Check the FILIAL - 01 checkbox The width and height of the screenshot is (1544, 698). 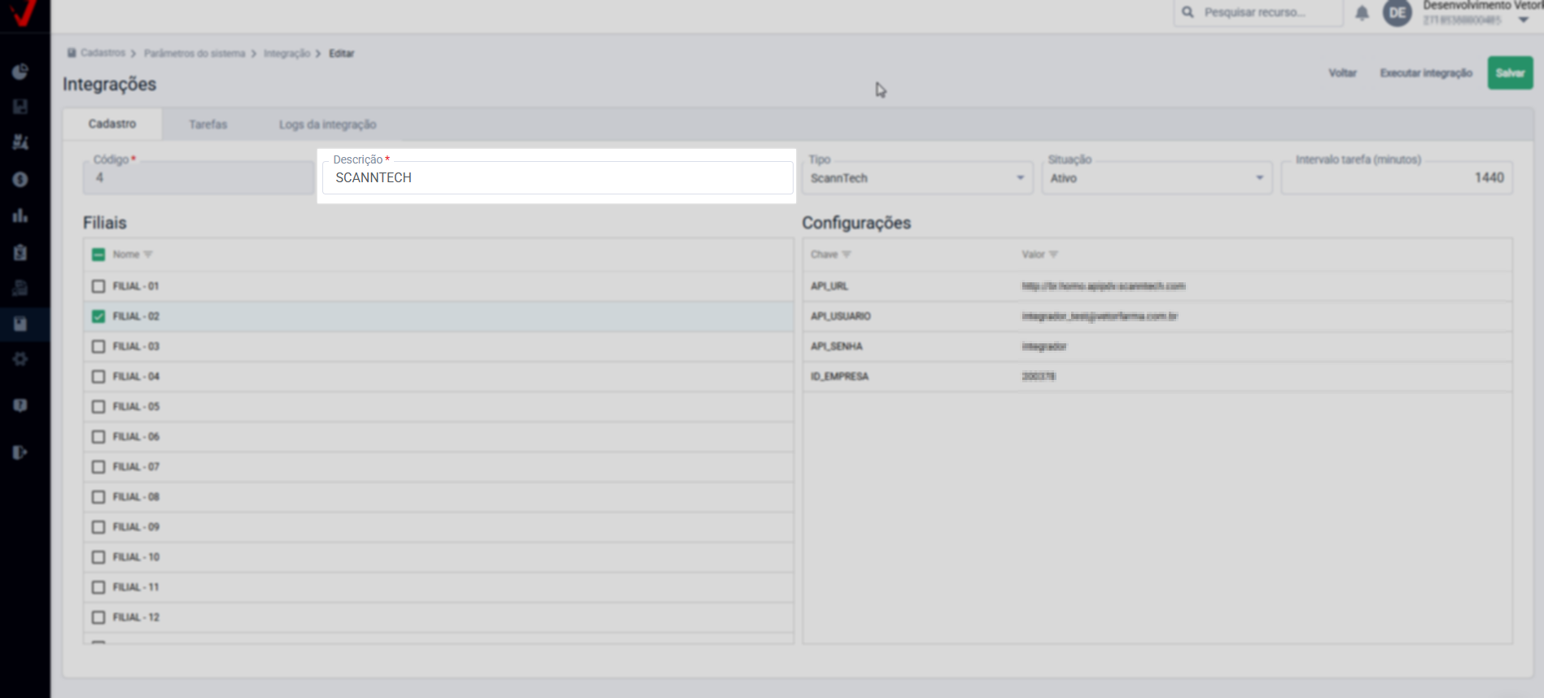click(98, 286)
